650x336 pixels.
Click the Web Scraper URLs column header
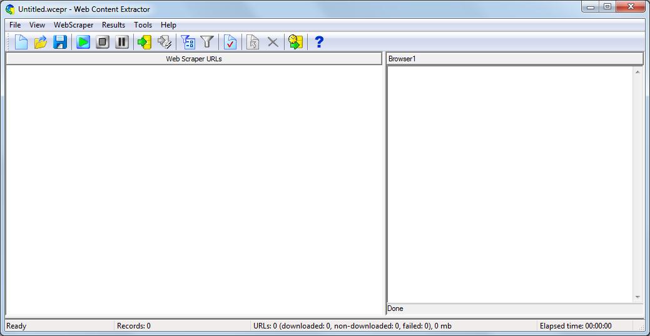tap(194, 59)
